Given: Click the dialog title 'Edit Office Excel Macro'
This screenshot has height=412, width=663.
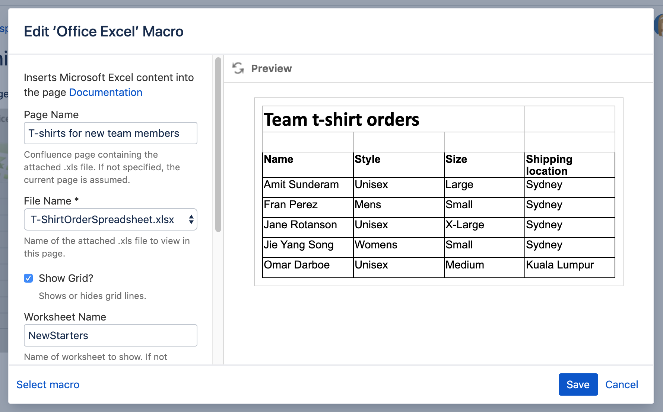Looking at the screenshot, I should pyautogui.click(x=104, y=32).
